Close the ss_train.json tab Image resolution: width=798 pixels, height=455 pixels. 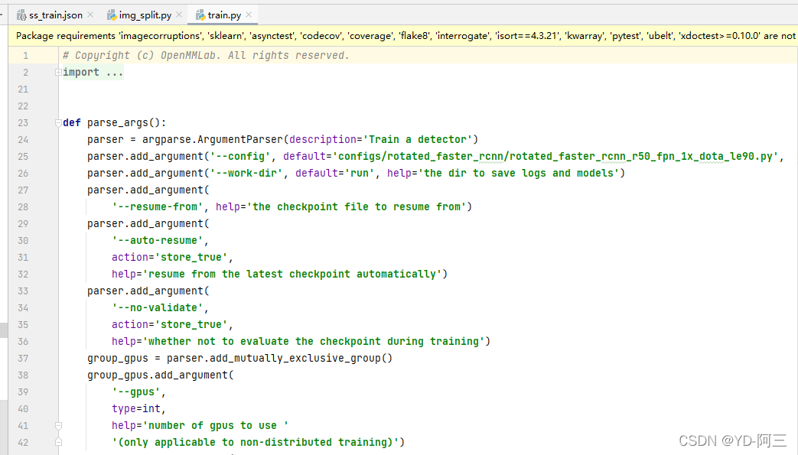coord(90,15)
